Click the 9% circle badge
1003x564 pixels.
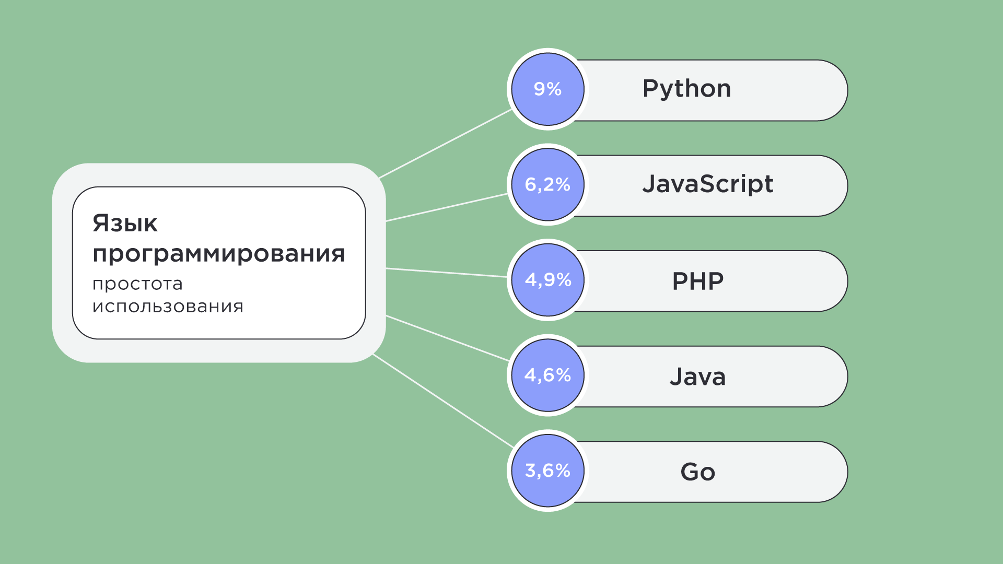coord(547,89)
